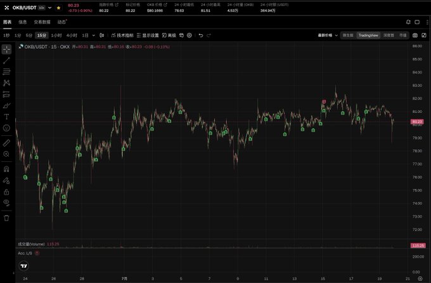Open the 动态 tab

(x=62, y=22)
